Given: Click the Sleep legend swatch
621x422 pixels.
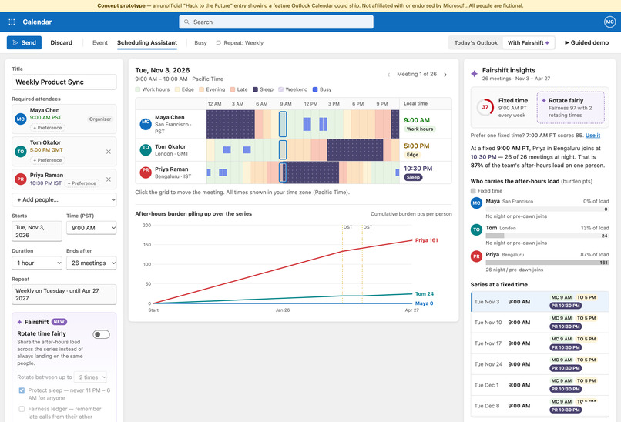Looking at the screenshot, I should pos(256,89).
